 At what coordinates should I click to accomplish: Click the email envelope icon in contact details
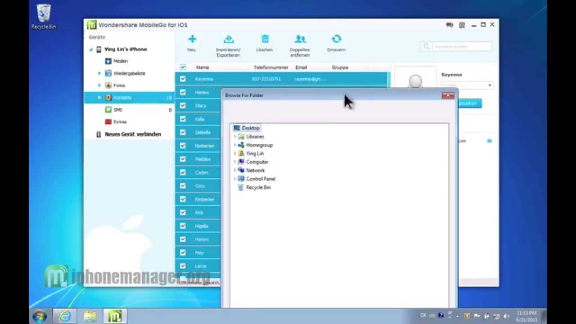(x=489, y=141)
